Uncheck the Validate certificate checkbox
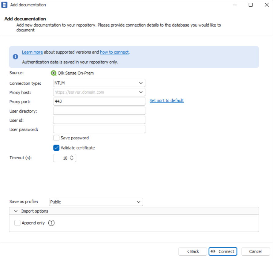 coord(56,148)
